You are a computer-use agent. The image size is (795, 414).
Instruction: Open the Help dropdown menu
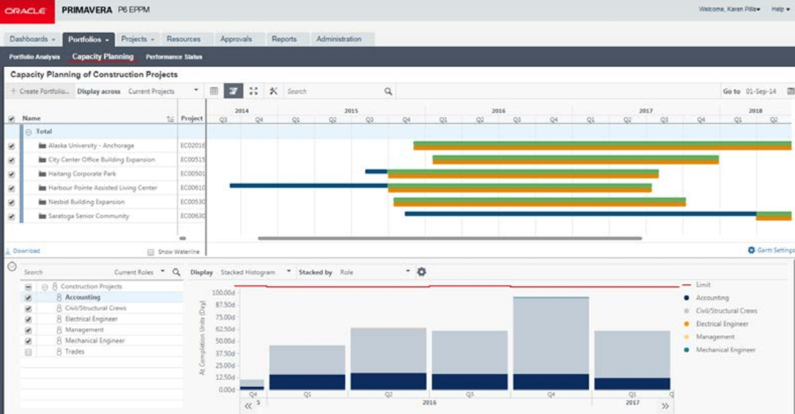[781, 10]
